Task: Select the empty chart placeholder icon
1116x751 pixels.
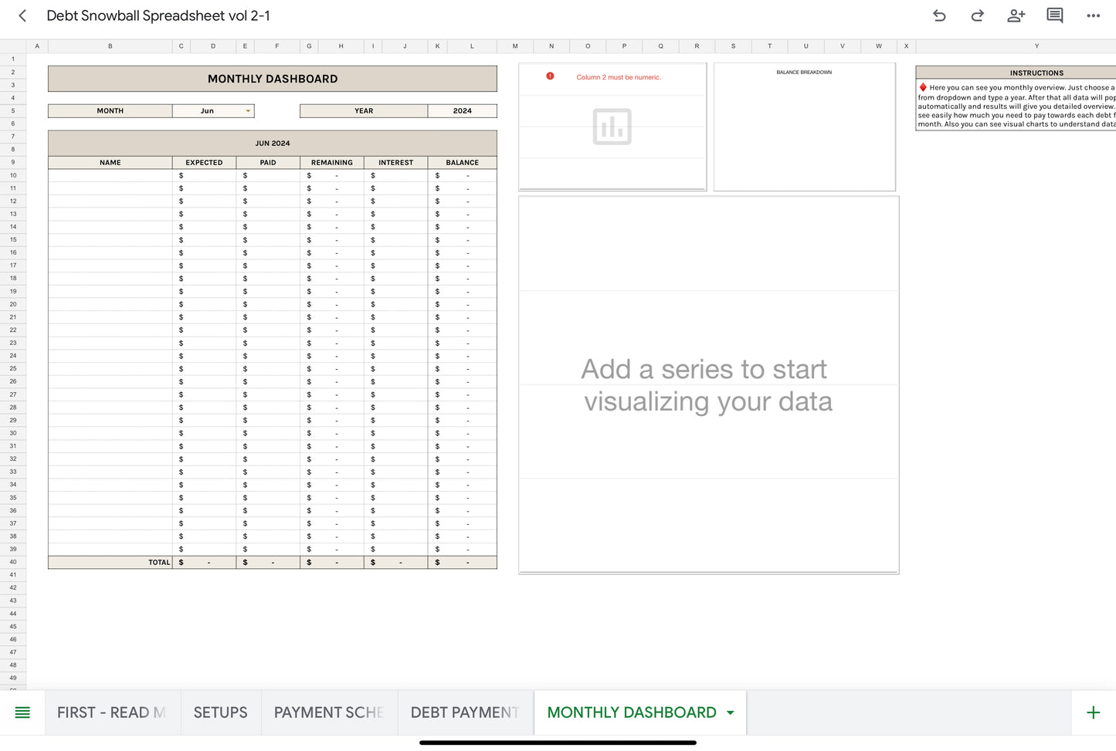Action: tap(612, 127)
